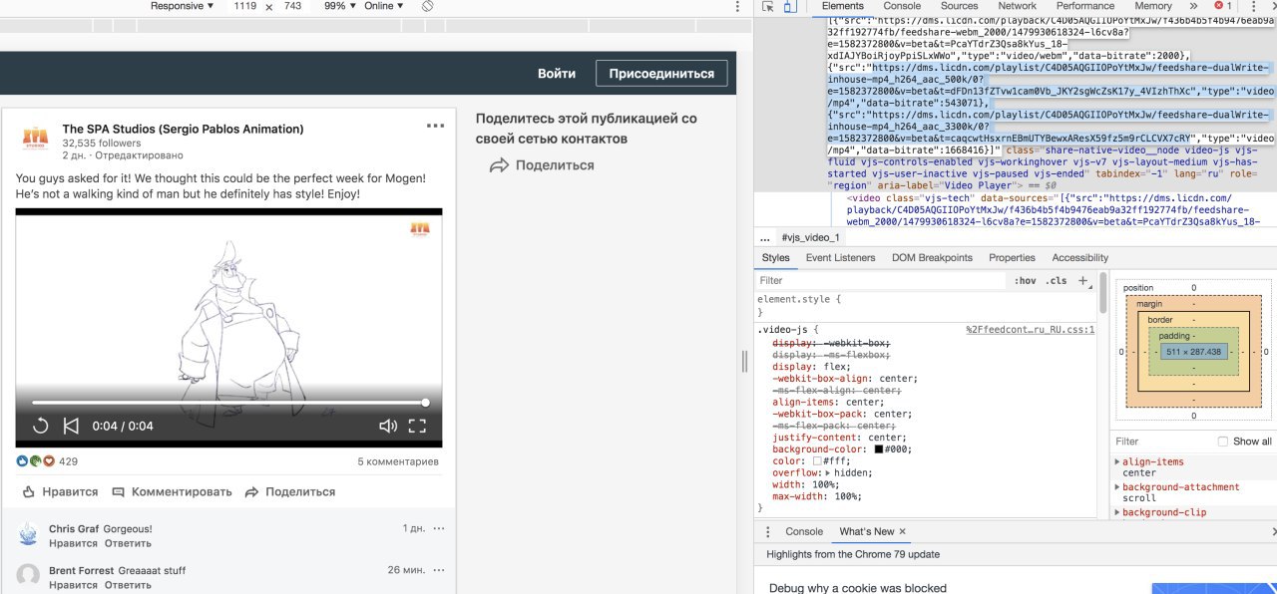This screenshot has width=1277, height=594.
Task: Click Поделиться in the right sidebar
Action: coord(542,165)
